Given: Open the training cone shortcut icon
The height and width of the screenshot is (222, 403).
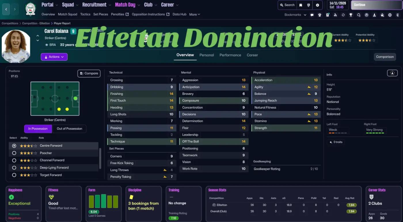Looking at the screenshot, I should (374, 15).
